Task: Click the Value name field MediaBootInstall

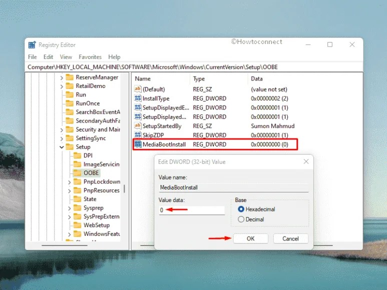Action: pos(233,187)
